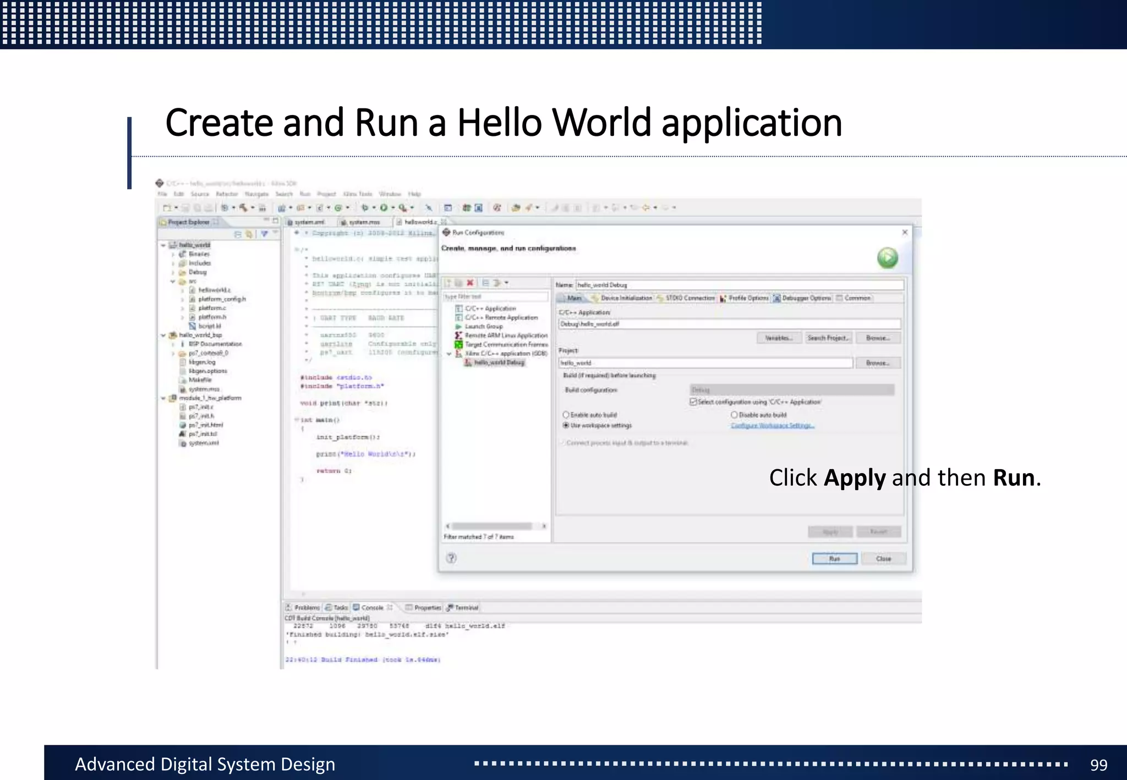
Task: Open the Project menu
Action: 326,194
